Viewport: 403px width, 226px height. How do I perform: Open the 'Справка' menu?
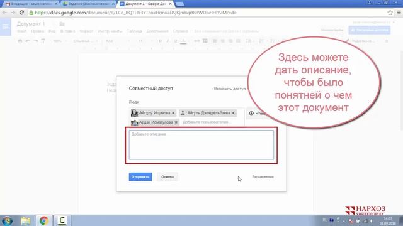pos(181,31)
